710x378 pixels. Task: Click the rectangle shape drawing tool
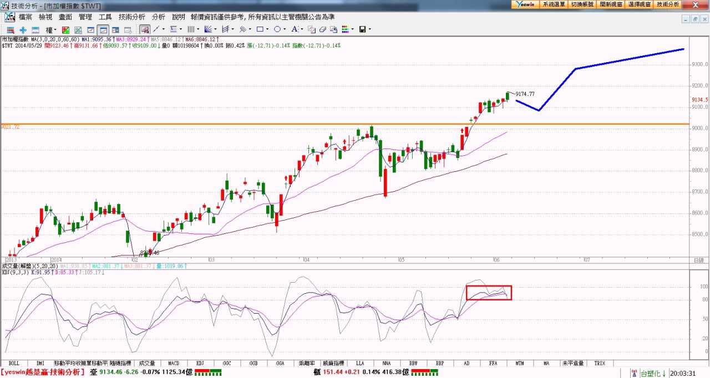pos(260,29)
